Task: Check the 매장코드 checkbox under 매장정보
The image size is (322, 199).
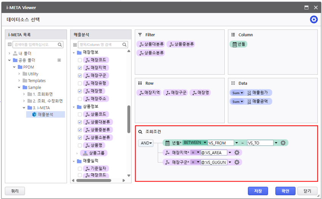Action: [80, 60]
